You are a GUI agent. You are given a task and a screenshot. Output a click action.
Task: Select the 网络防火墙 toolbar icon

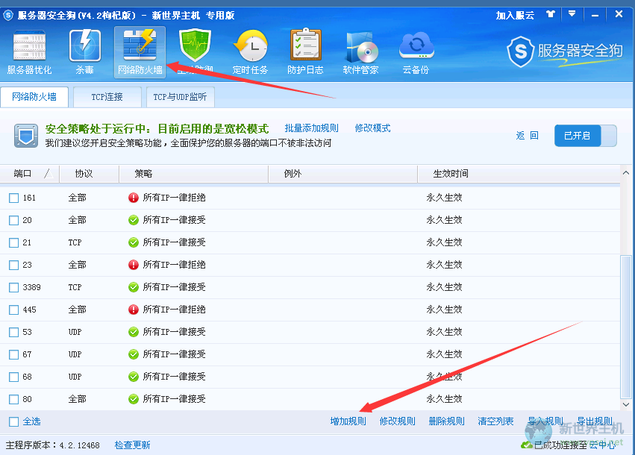pos(140,51)
